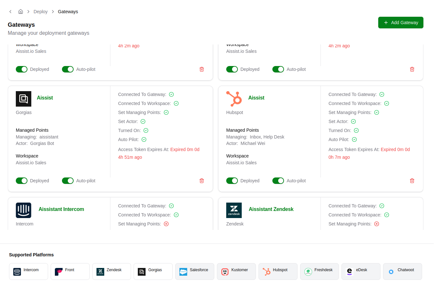Toggle Auto-pilot switch on Gorgias gateway

(x=68, y=181)
